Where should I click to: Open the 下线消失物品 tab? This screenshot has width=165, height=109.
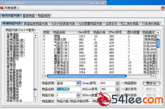150,23
